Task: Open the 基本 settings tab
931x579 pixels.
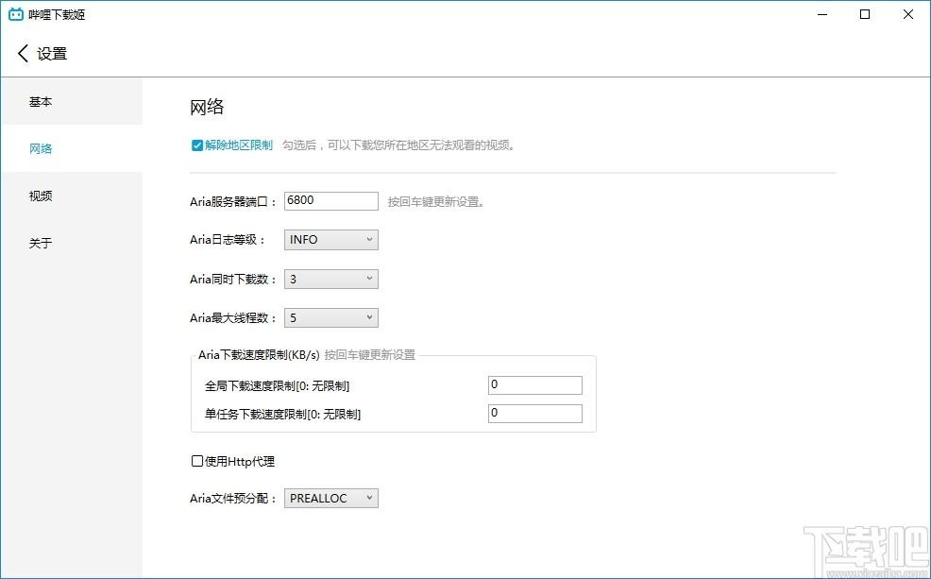Action: coord(71,102)
